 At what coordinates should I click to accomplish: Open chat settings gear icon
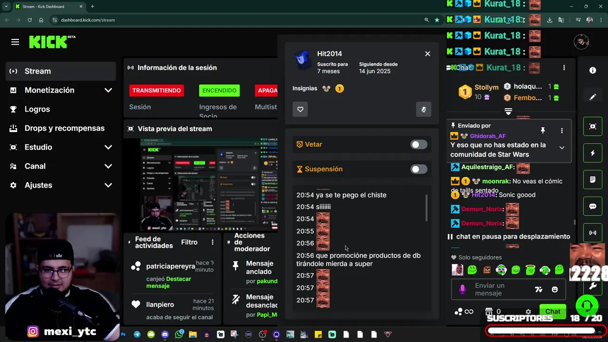pyautogui.click(x=528, y=312)
